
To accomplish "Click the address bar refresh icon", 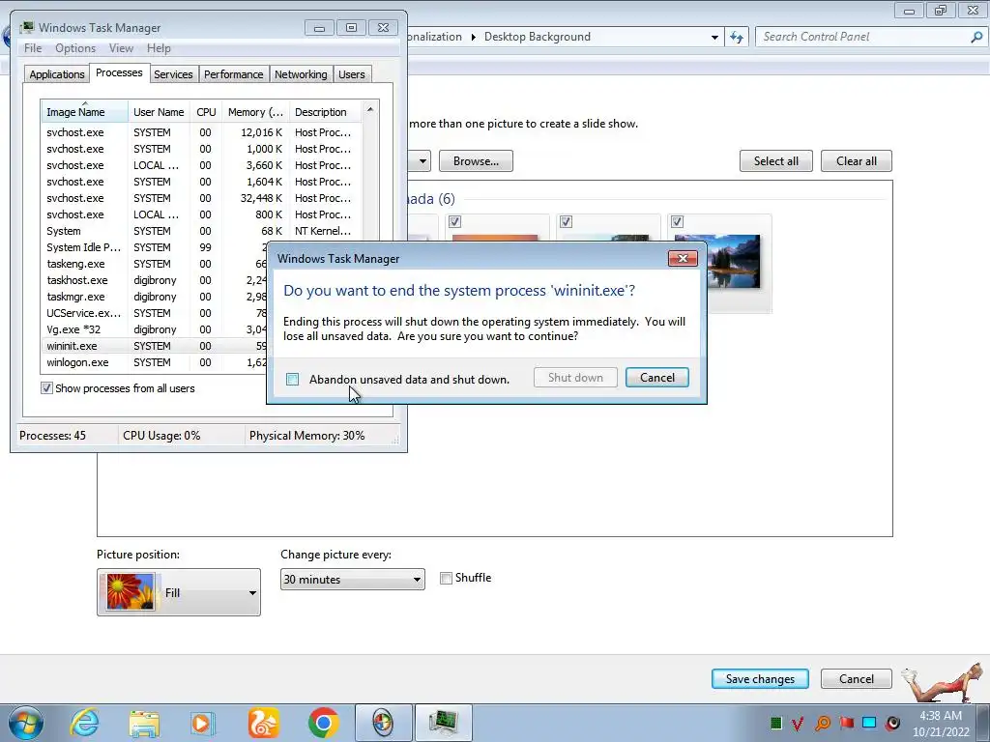I will coord(737,37).
